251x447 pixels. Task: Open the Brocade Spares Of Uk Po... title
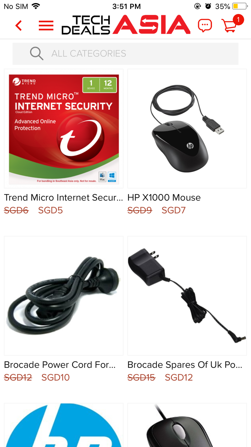(185, 365)
